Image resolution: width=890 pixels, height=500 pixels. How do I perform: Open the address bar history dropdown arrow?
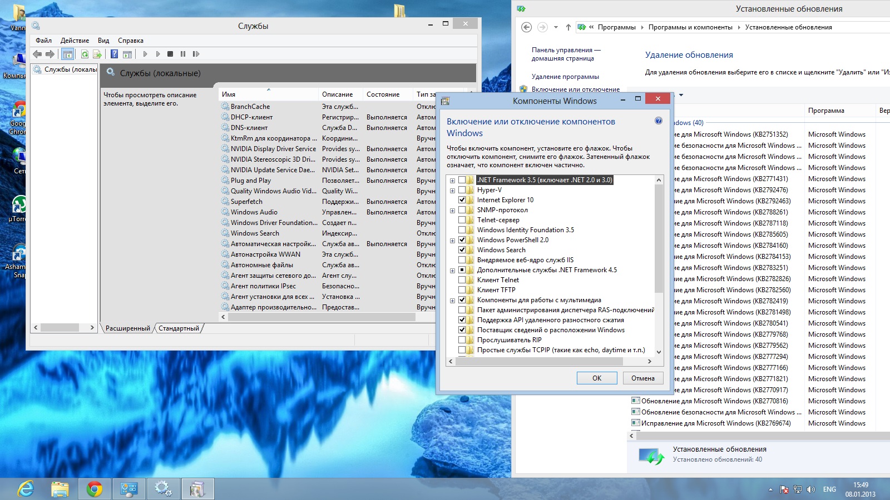(556, 27)
